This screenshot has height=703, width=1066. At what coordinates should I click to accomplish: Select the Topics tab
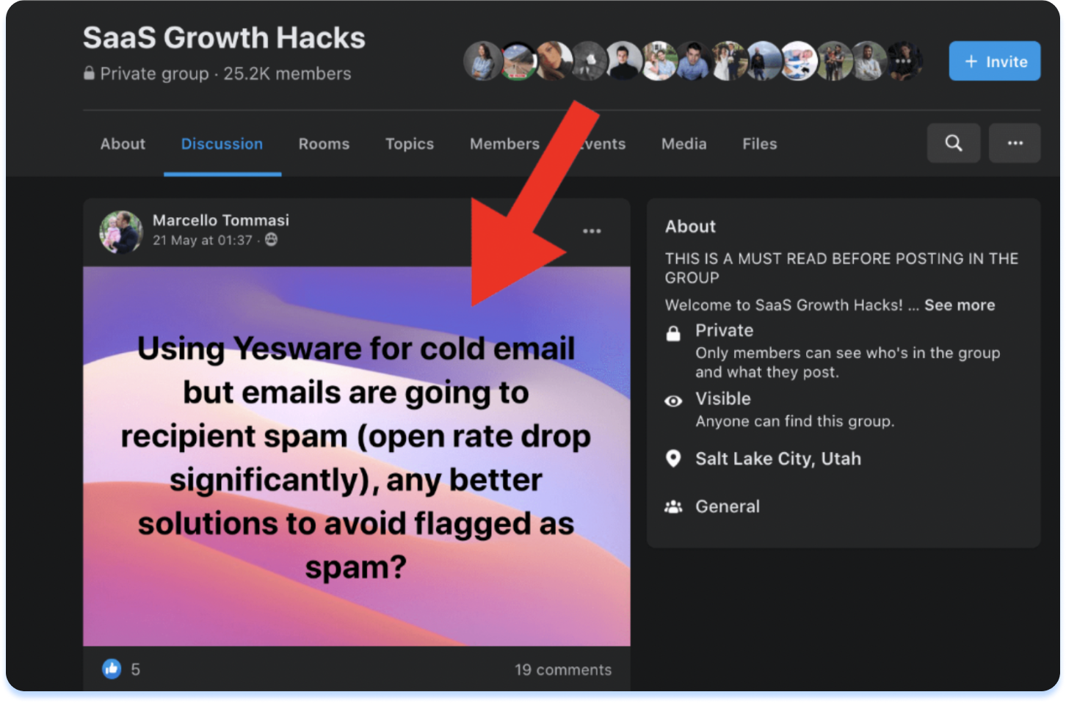pyautogui.click(x=410, y=144)
